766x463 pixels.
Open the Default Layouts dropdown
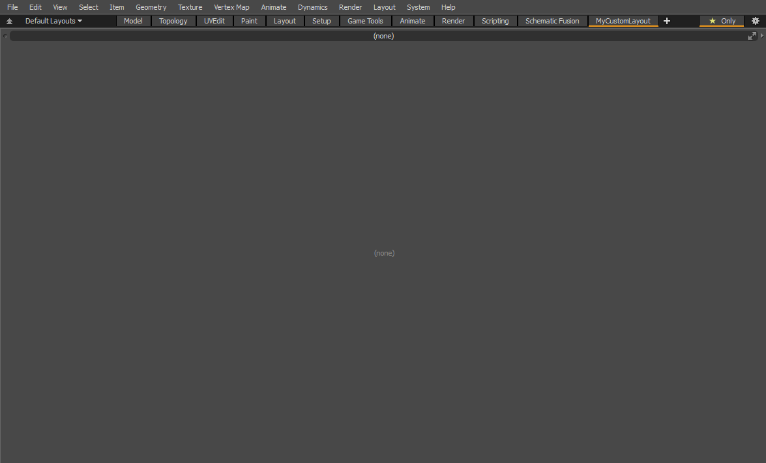tap(53, 21)
